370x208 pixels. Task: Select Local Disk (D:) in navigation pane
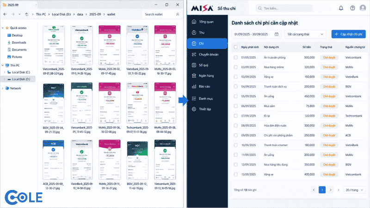click(19, 79)
